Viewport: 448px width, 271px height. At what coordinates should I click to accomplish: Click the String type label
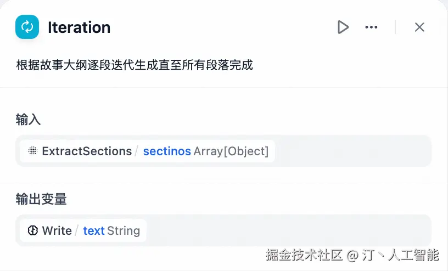click(x=124, y=230)
